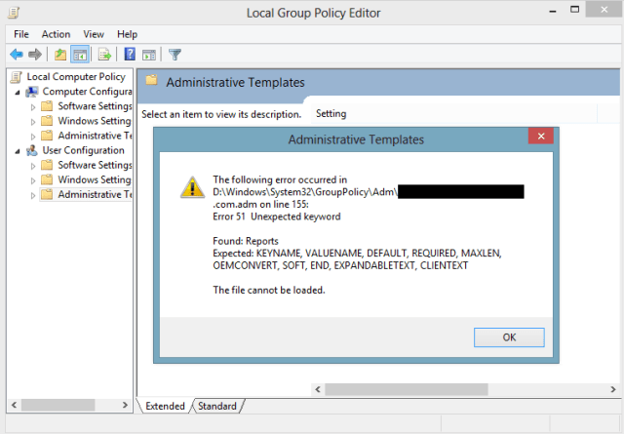Switch to the Standard tab

216,406
